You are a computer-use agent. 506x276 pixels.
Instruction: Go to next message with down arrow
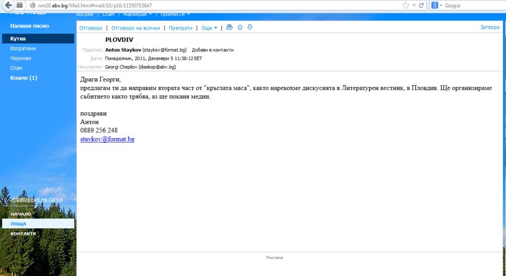point(250,27)
